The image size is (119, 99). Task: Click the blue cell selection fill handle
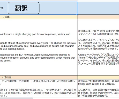point(77,14)
